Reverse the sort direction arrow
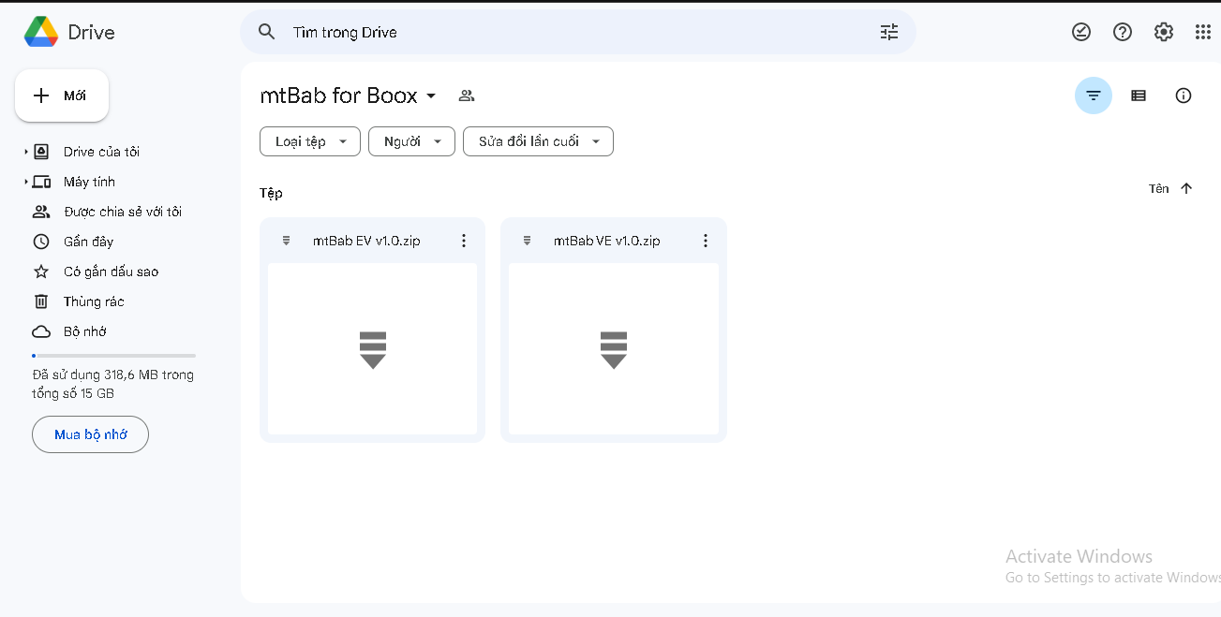 pos(1186,188)
